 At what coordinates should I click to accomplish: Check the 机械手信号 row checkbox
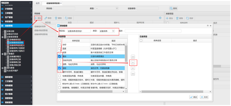(x=59, y=60)
